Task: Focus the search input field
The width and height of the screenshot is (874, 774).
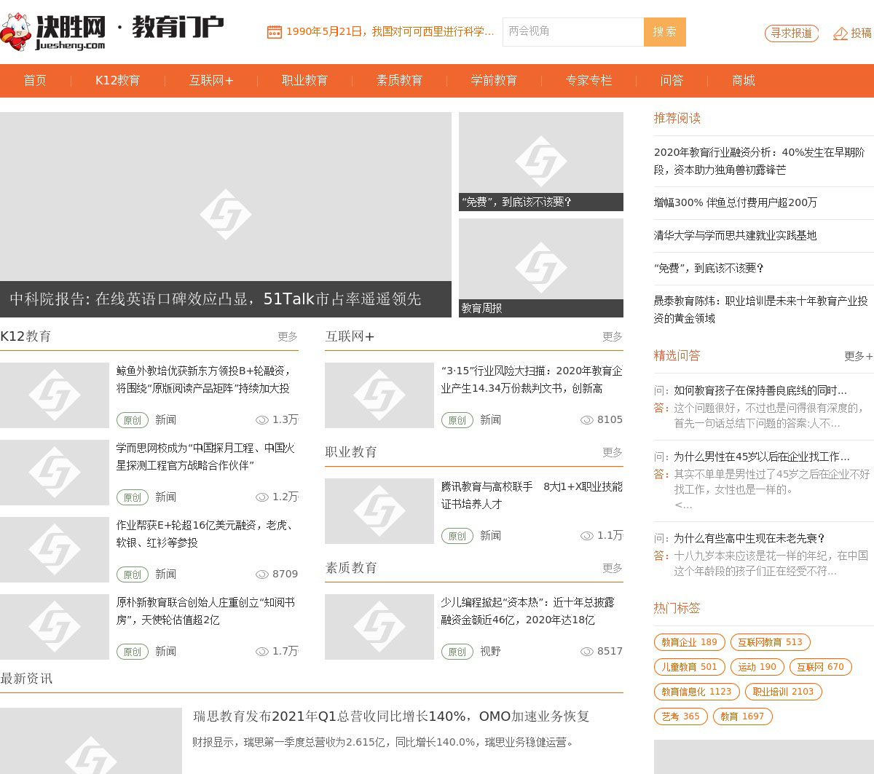Action: point(572,32)
